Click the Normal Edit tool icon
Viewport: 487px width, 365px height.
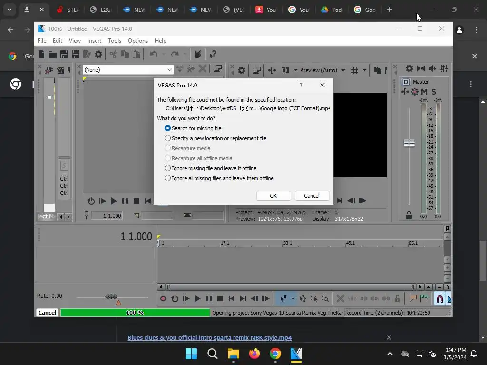pos(283,298)
